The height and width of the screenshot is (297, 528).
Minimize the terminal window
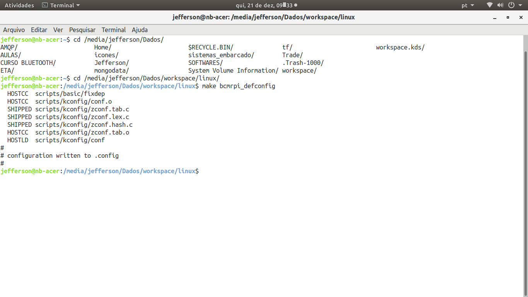(x=495, y=17)
